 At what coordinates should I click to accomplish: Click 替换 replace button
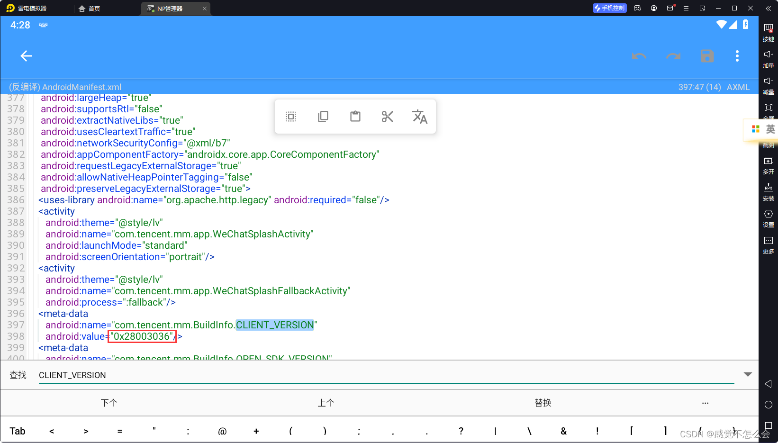[x=543, y=403]
